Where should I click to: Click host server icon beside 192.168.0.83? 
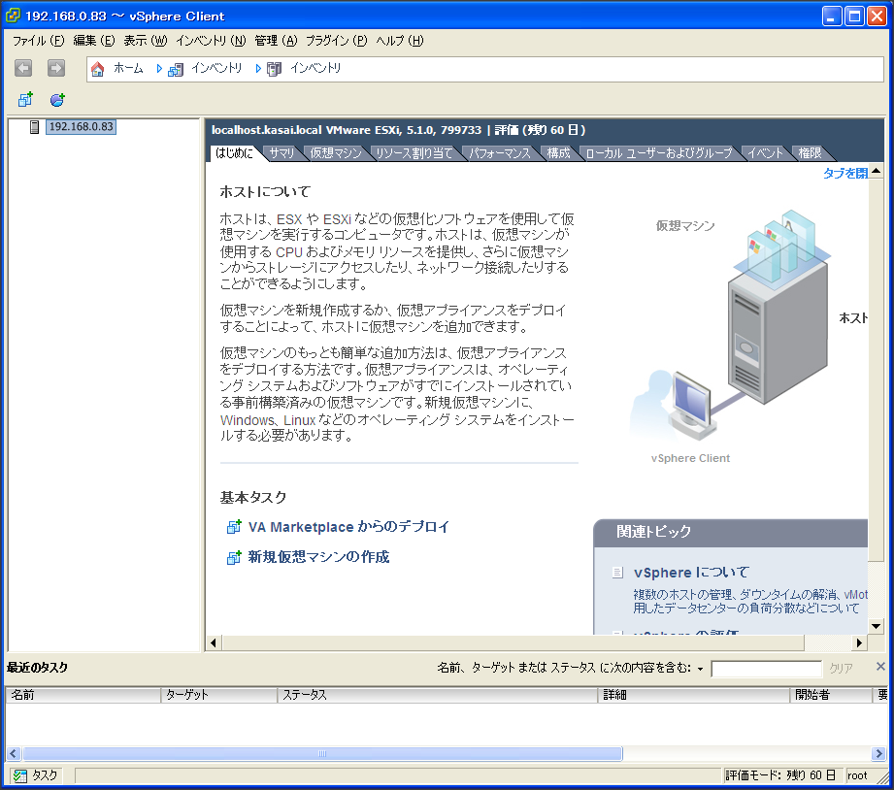35,127
